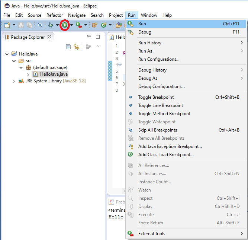Select Debug Configurations... menu entry
Image resolution: width=248 pixels, height=240 pixels.
click(186, 86)
